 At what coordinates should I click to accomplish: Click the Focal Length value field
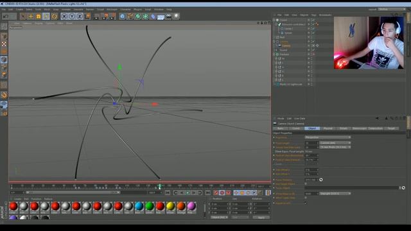[311, 142]
